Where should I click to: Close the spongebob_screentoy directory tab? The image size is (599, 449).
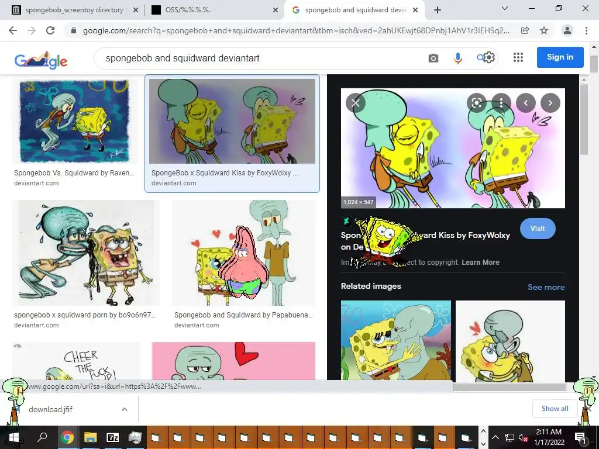coord(135,11)
